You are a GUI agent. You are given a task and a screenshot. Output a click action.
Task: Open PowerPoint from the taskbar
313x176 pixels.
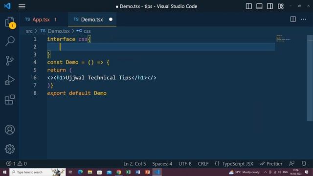click(148, 172)
